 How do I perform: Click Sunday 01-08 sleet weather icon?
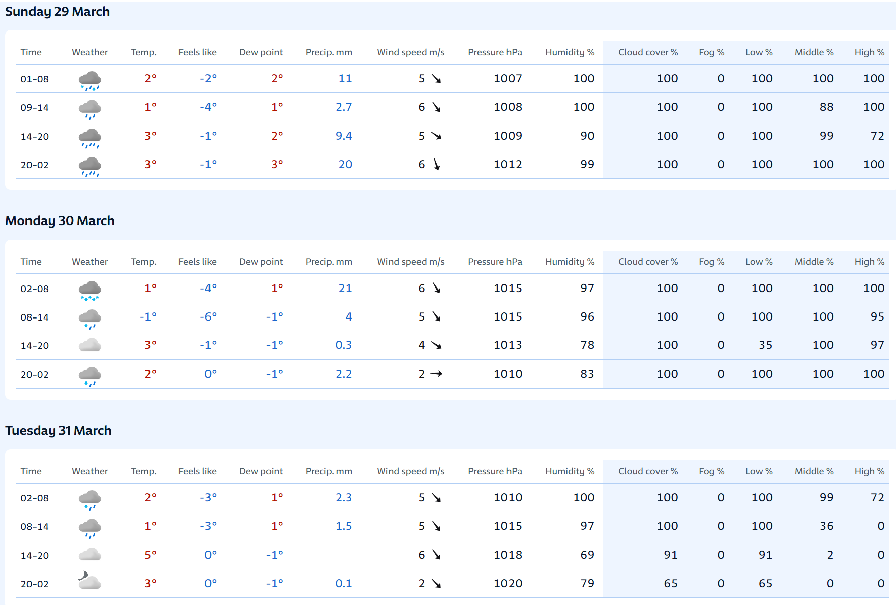(89, 80)
